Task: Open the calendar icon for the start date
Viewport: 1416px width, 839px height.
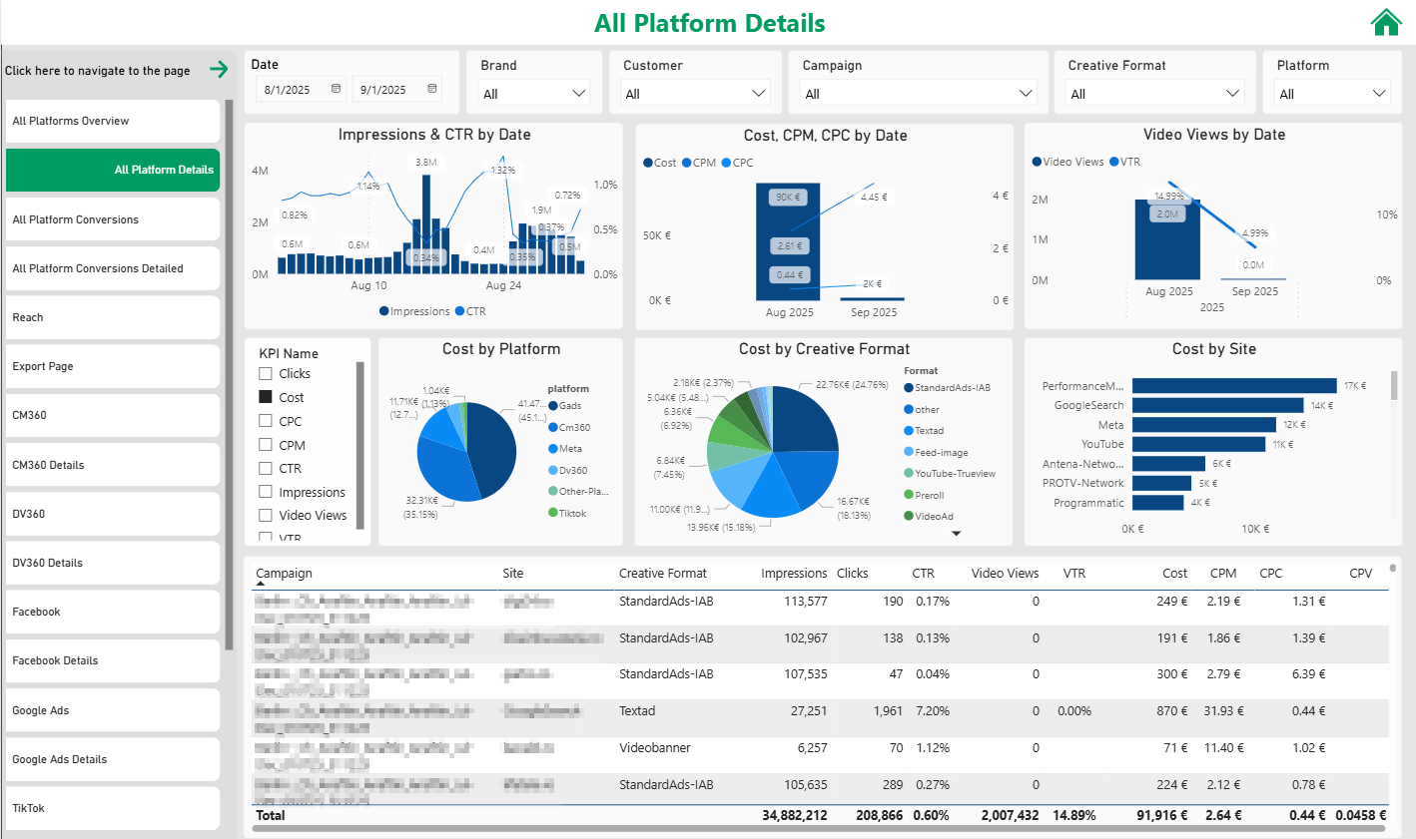Action: pyautogui.click(x=336, y=89)
